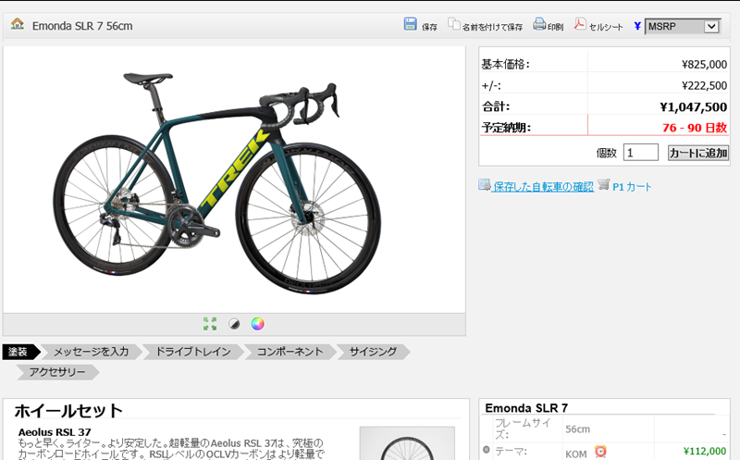Image resolution: width=740 pixels, height=460 pixels.
Task: Select the テーマ radio button
Action: click(487, 449)
